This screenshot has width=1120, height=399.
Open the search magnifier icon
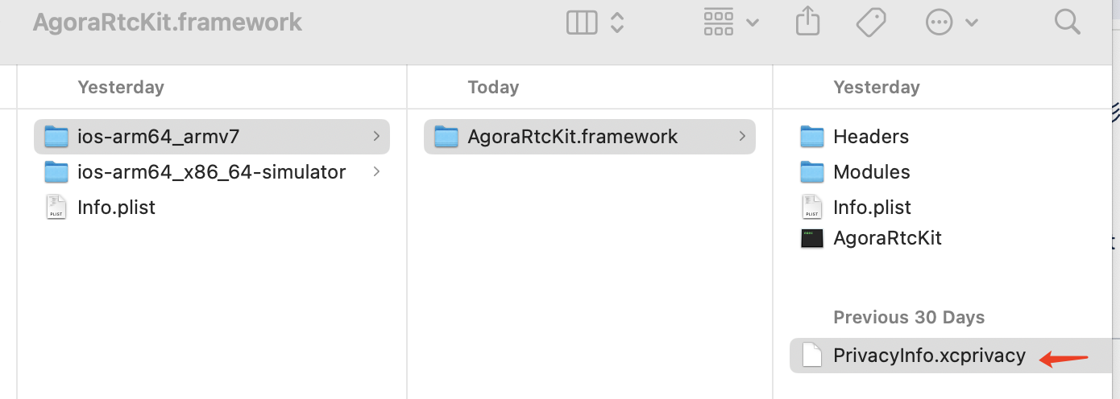1067,22
